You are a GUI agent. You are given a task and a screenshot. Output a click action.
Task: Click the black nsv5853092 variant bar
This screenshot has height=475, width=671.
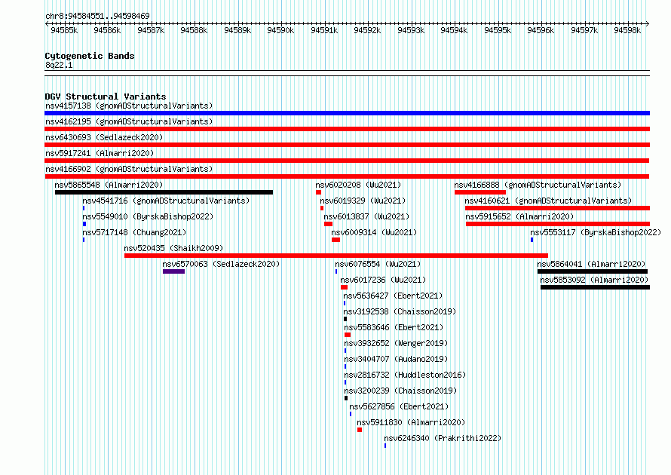click(596, 287)
